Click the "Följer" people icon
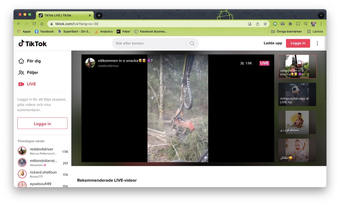This screenshot has height=205, width=340. [22, 72]
